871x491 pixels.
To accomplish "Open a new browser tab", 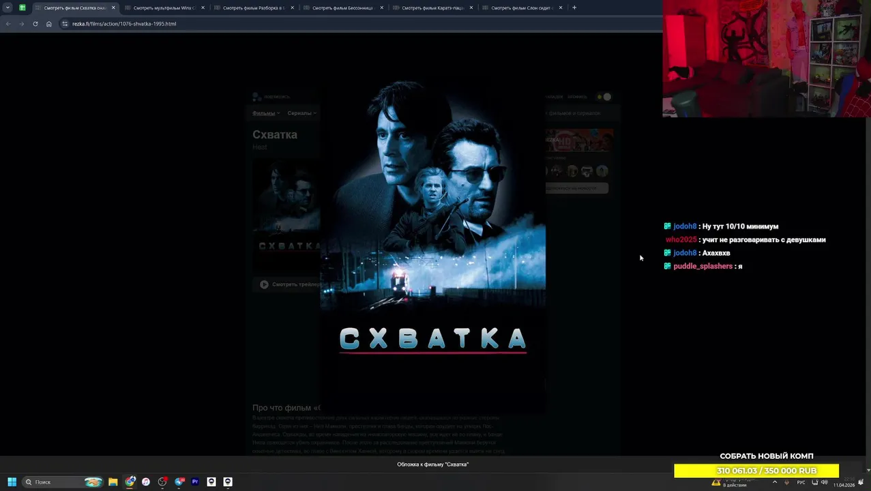I will [574, 8].
